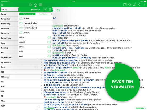The image size is (147, 110).
Task: Select the favourite word accept
Action: point(22,42)
